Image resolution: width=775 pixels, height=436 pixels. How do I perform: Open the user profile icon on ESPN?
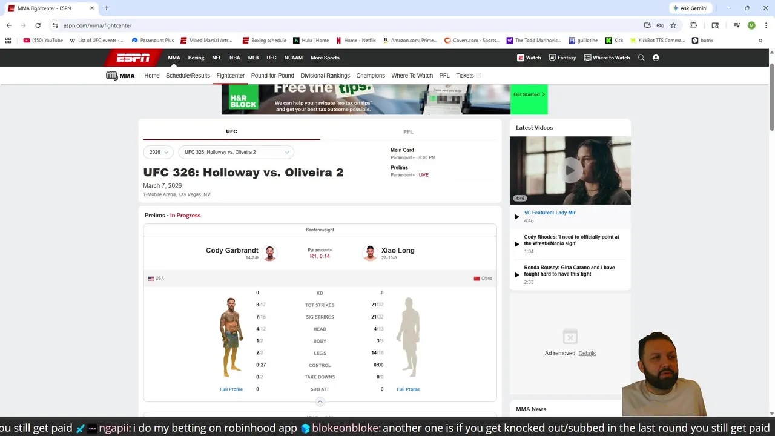point(656,58)
